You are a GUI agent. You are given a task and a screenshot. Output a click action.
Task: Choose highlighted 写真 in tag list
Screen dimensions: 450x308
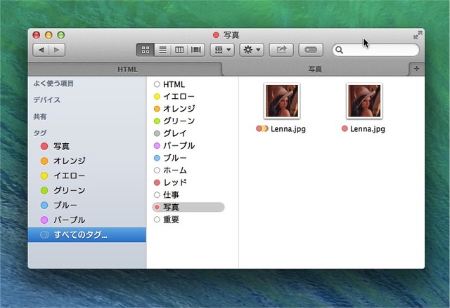click(x=188, y=207)
